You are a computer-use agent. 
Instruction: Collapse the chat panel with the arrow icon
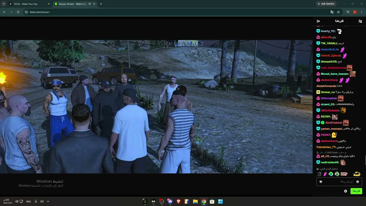coord(318,21)
